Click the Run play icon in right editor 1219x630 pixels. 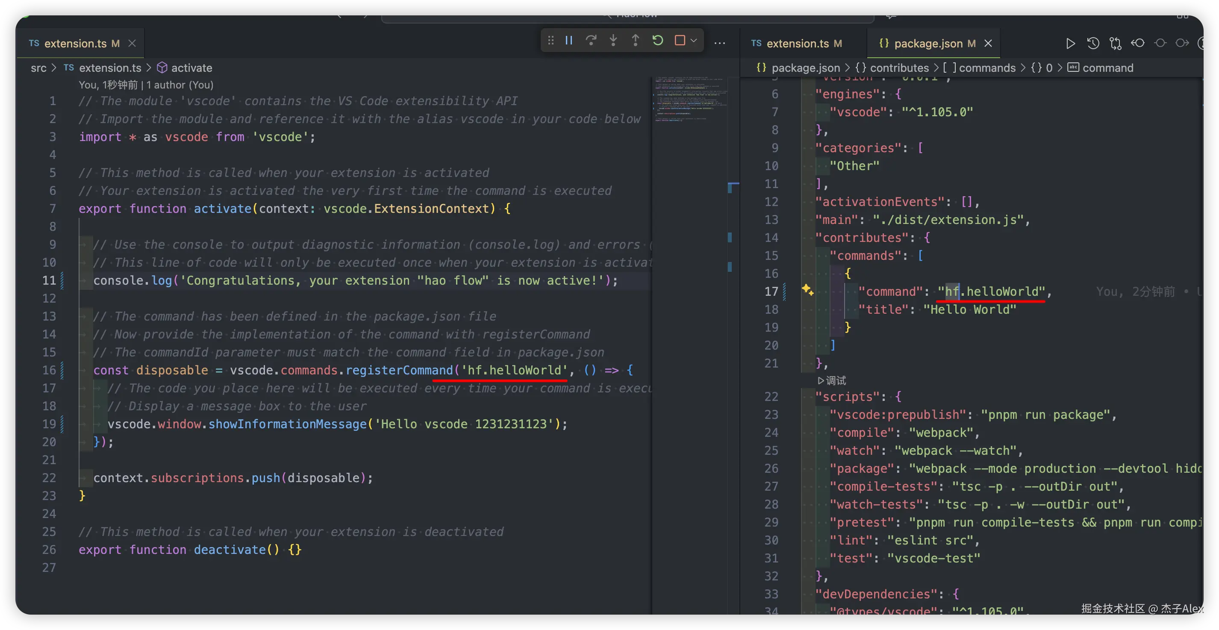[x=1070, y=44]
